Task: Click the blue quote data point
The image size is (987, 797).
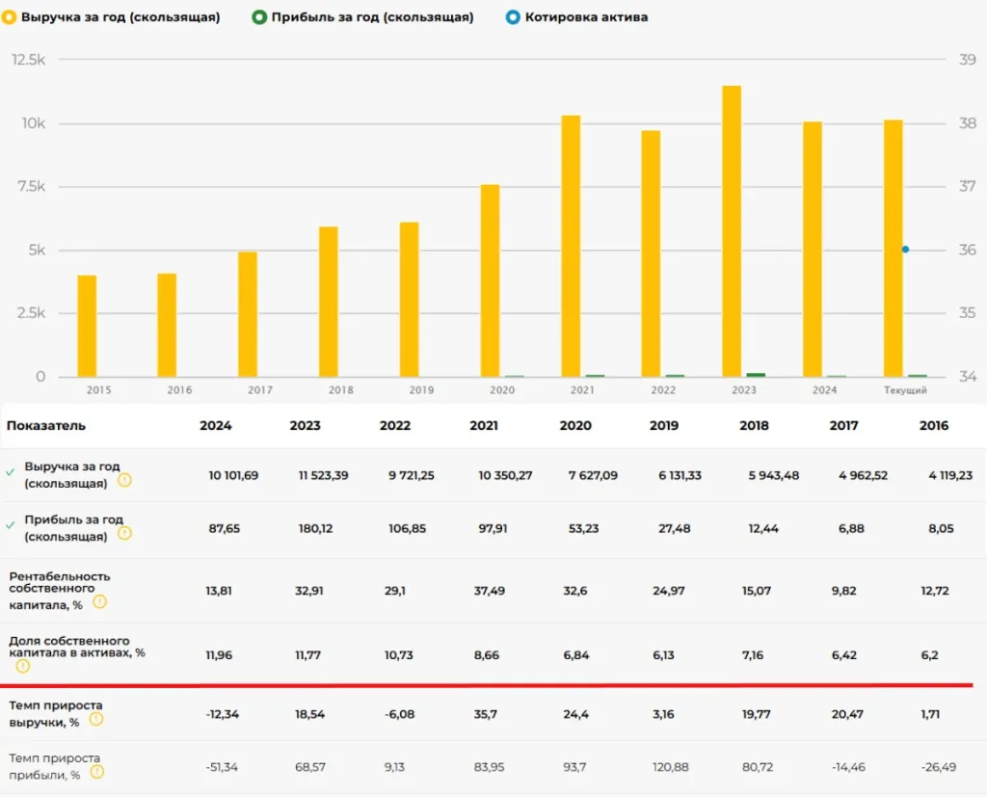Action: (x=905, y=250)
